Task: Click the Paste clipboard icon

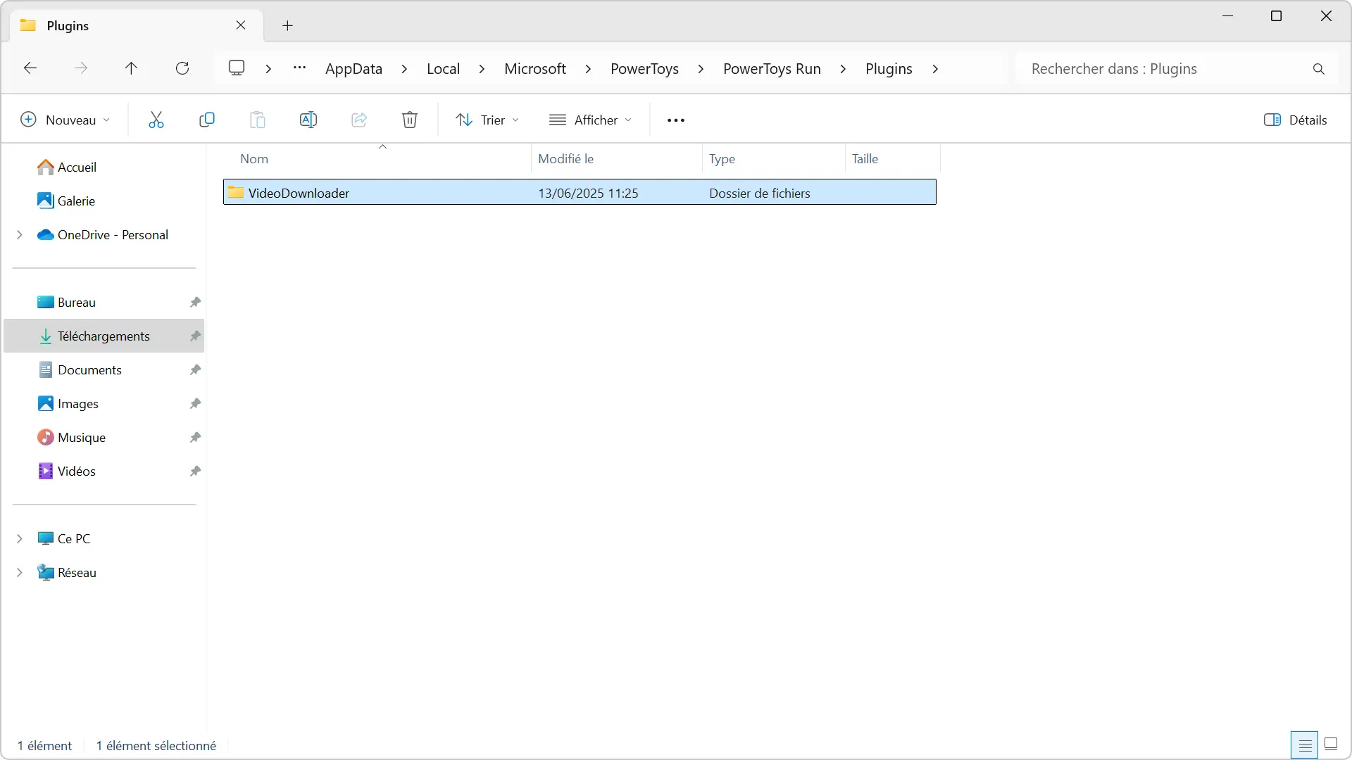Action: click(258, 120)
